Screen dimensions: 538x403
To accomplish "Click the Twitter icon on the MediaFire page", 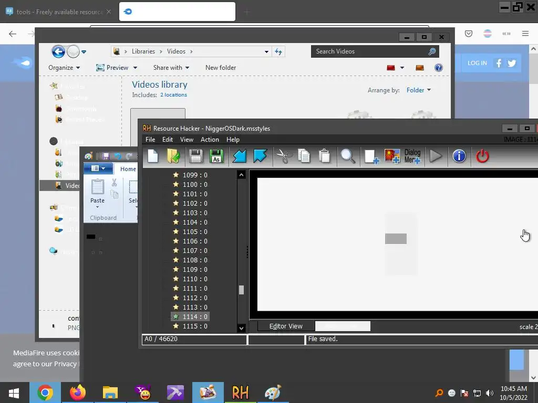I will pos(512,63).
